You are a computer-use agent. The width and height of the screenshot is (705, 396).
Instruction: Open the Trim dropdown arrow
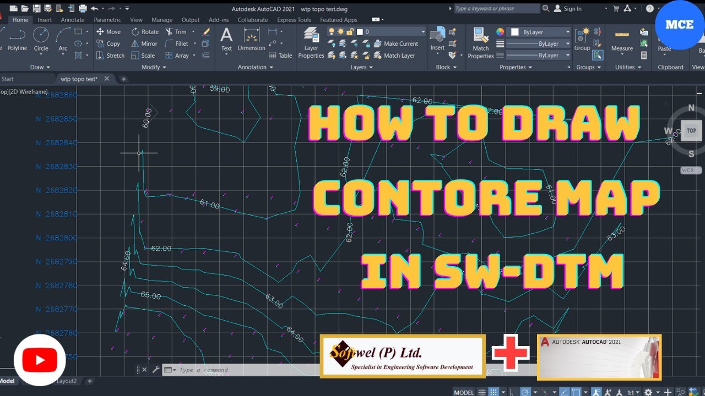pyautogui.click(x=193, y=32)
